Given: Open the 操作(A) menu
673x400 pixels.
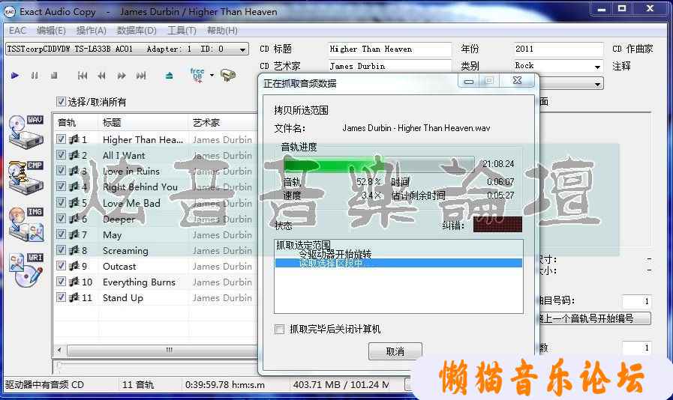Looking at the screenshot, I should pos(92,31).
